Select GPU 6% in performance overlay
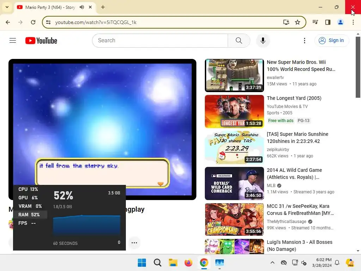 (x=30, y=198)
